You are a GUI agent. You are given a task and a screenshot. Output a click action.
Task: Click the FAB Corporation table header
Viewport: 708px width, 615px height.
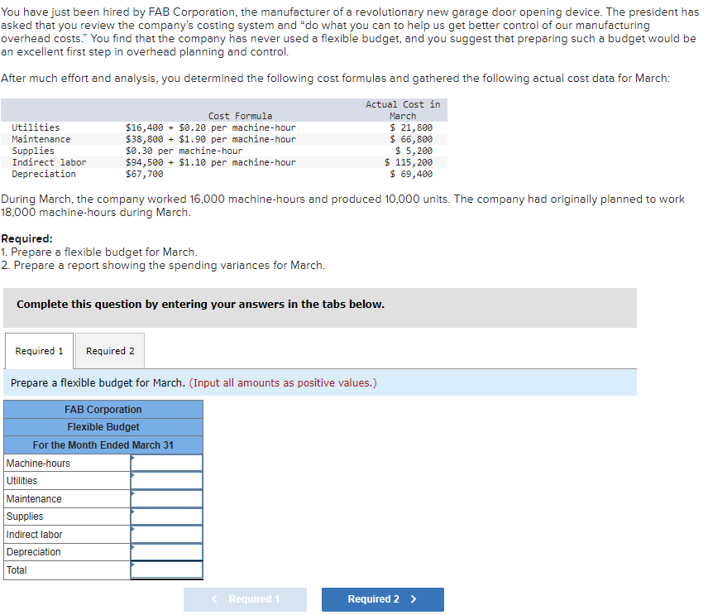(x=103, y=410)
